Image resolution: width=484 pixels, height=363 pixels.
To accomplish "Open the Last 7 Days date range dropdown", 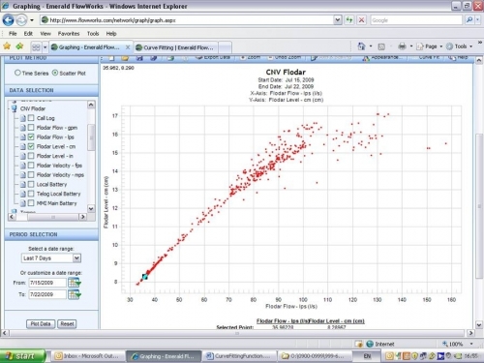I will pos(76,258).
